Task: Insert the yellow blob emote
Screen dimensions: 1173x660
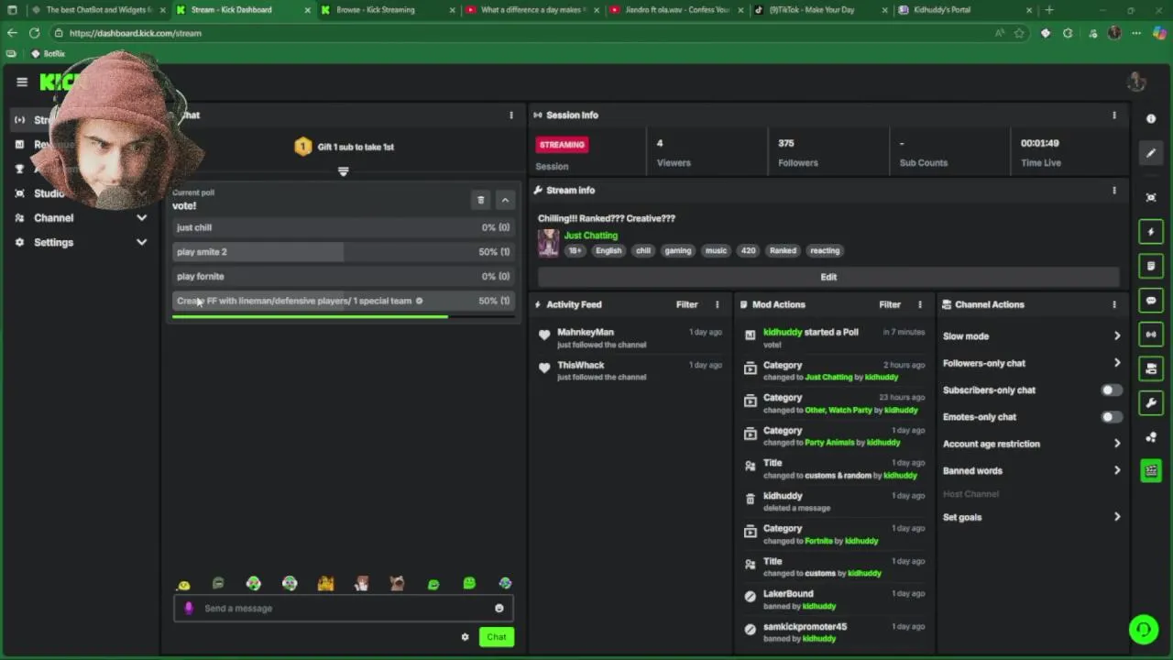Action: [x=183, y=584]
